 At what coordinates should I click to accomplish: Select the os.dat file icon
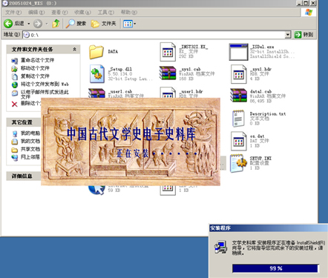239,141
